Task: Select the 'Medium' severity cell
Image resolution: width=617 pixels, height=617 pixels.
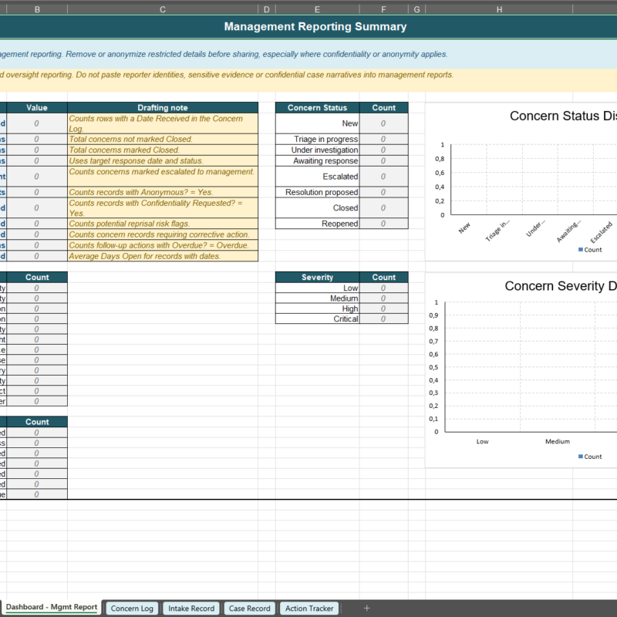Action: [317, 298]
